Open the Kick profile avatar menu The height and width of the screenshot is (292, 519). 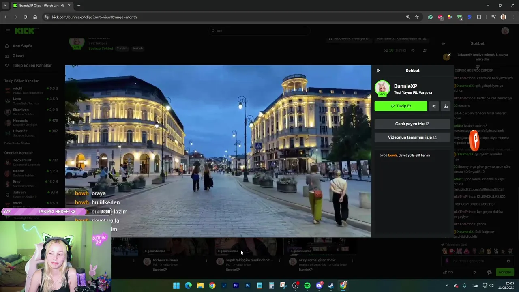[505, 31]
